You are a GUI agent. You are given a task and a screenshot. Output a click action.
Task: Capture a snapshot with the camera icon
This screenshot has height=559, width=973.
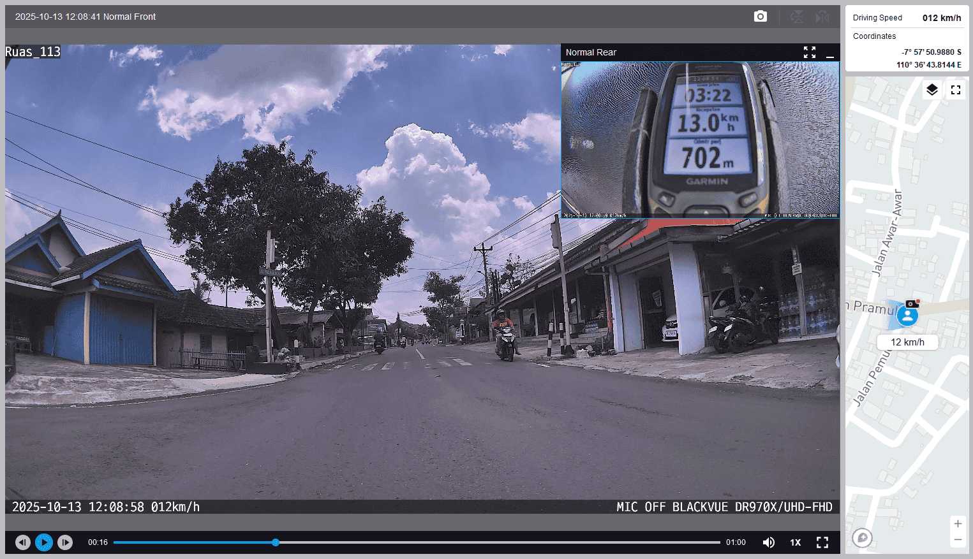coord(760,17)
